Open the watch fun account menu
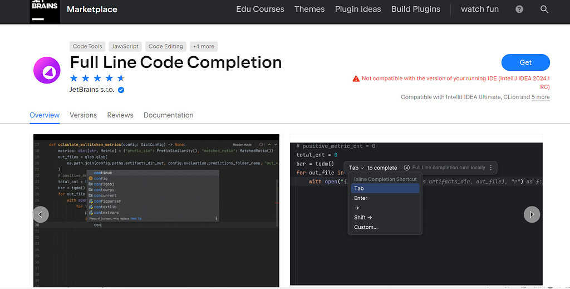Image resolution: width=570 pixels, height=289 pixels. (x=480, y=9)
